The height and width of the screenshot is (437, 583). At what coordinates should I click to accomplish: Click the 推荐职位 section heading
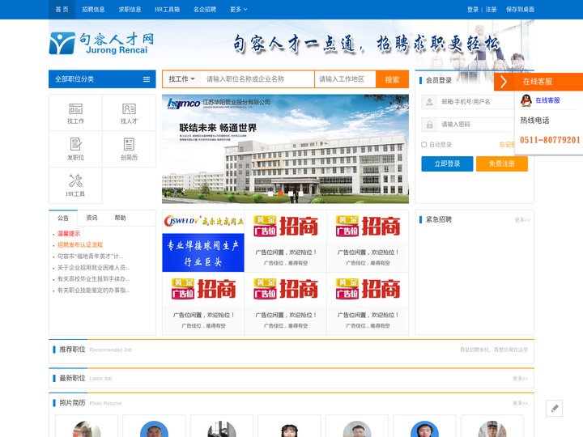73,350
